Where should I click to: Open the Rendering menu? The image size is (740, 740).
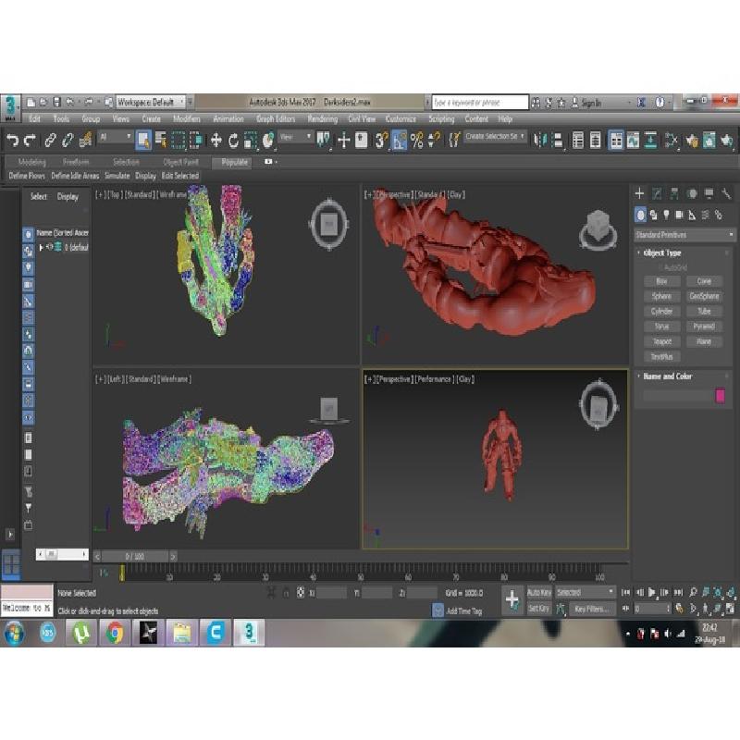(x=322, y=119)
